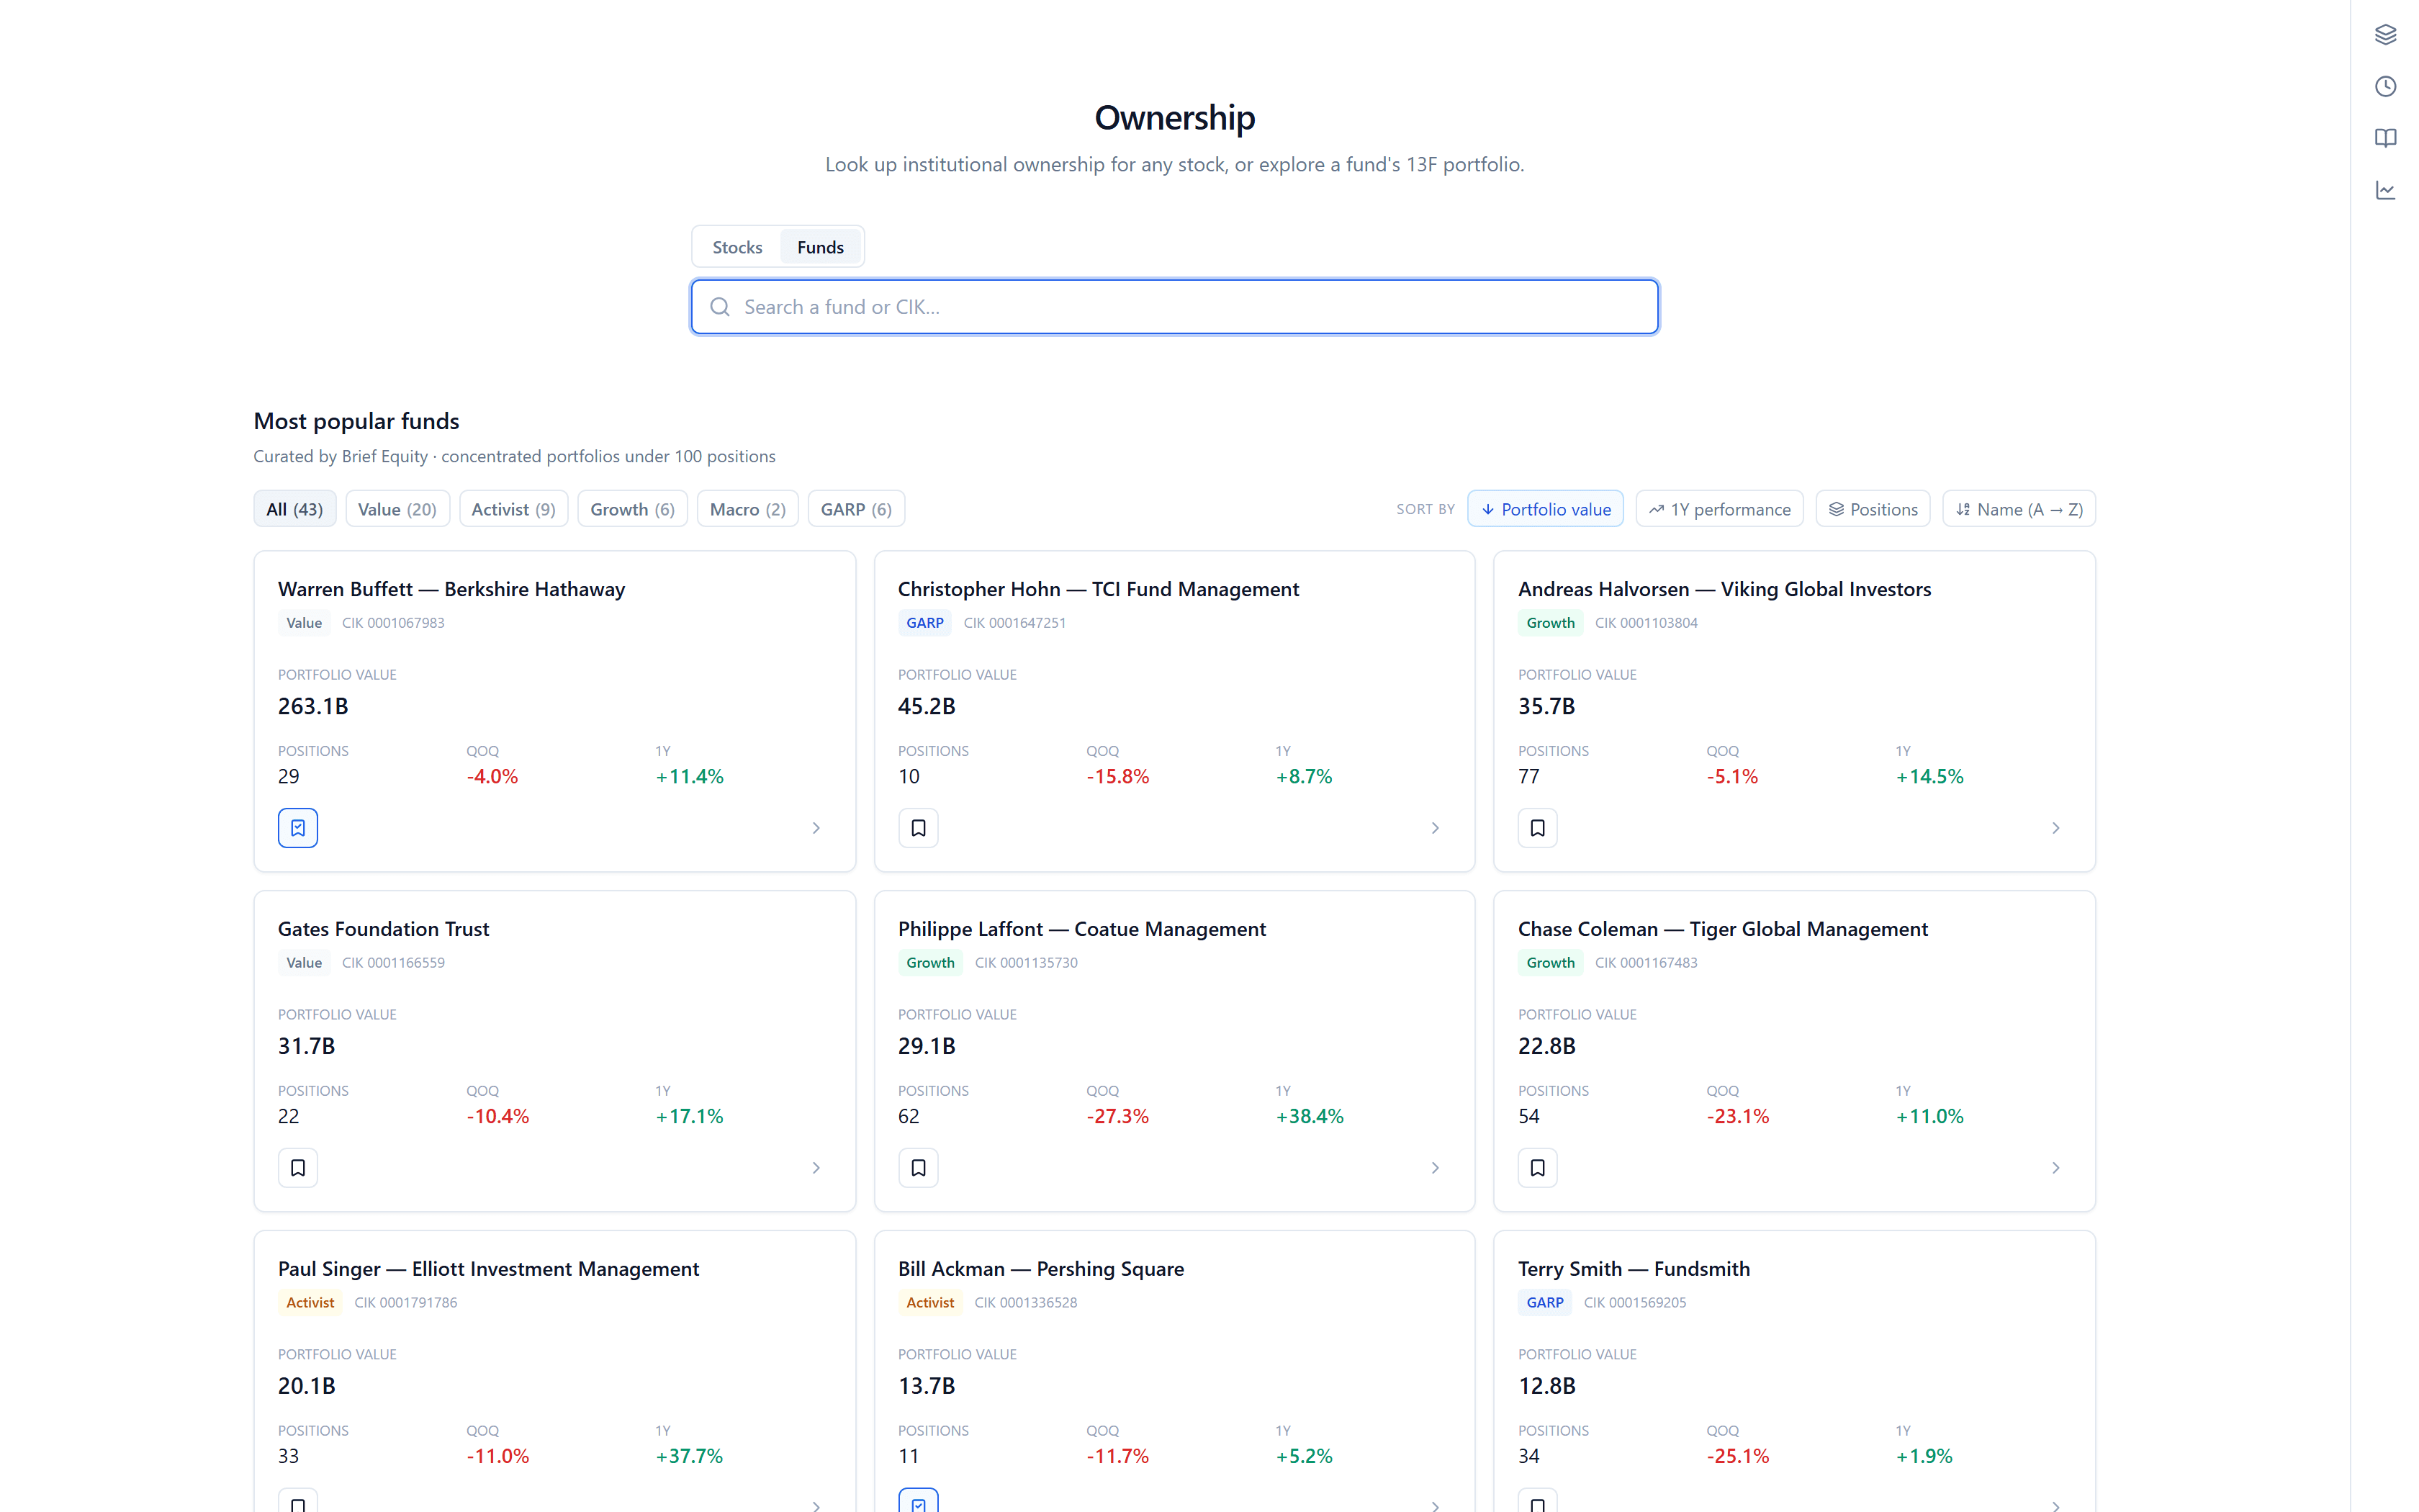
Task: Click the Value tag on Gates Foundation card
Action: (x=304, y=963)
